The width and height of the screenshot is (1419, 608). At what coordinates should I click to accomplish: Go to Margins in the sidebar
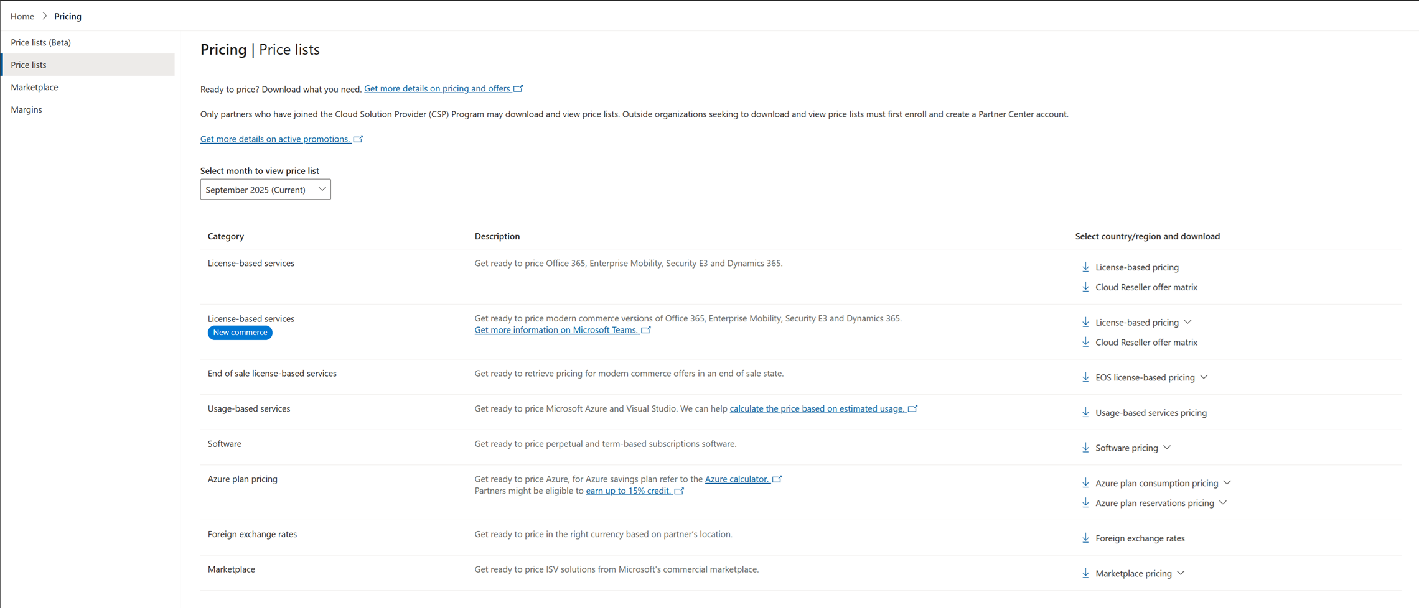27,109
